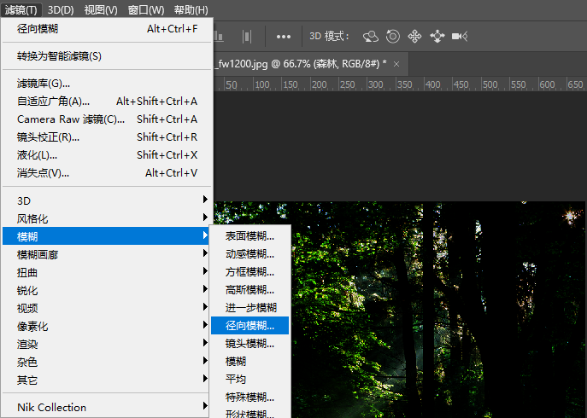Choose 镜头模糊... from blur submenu
Image resolution: width=587 pixels, height=418 pixels.
coord(250,344)
